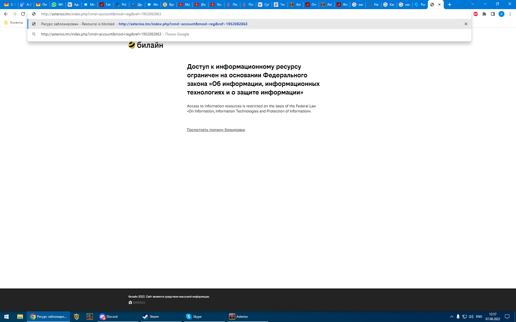
Task: Open the AdBlock Plus extension icon
Action: [476, 14]
